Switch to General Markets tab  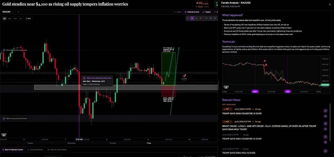point(35,150)
